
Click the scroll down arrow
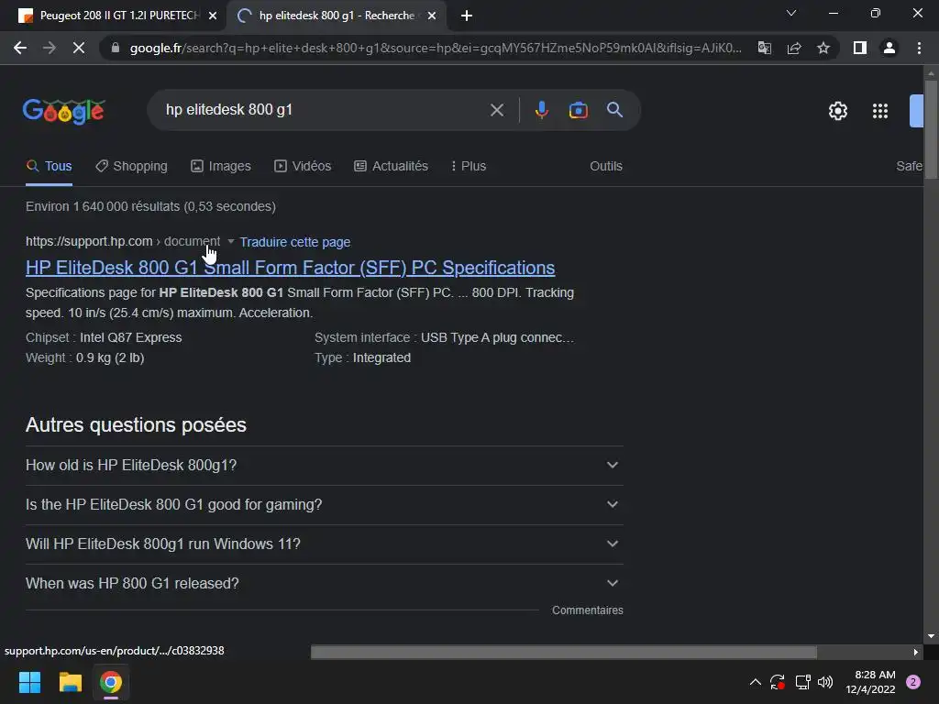[x=931, y=636]
